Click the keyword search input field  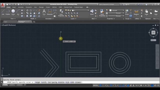(109, 4)
